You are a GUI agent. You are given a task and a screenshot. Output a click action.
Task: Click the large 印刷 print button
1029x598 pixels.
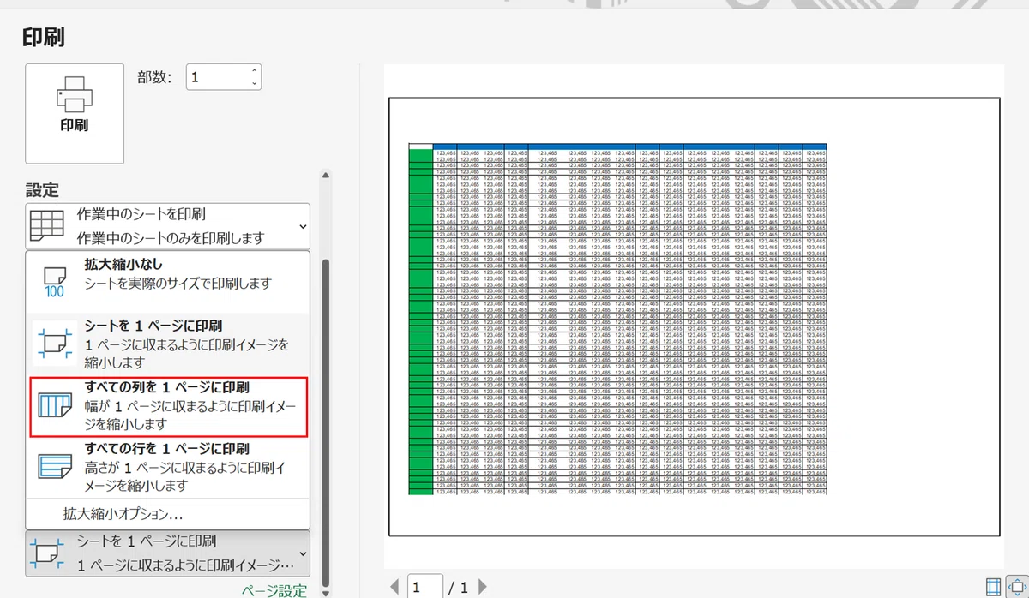point(75,114)
